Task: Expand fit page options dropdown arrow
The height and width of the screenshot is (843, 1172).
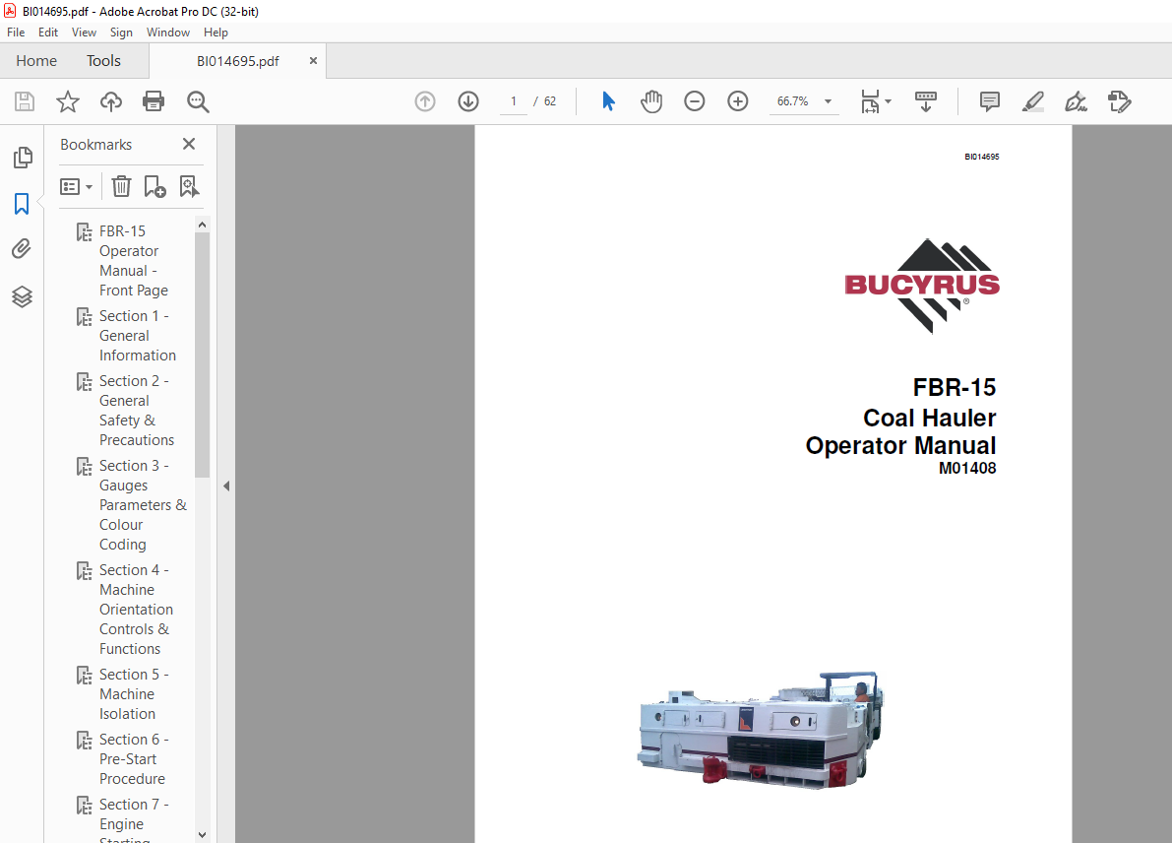Action: tap(888, 101)
